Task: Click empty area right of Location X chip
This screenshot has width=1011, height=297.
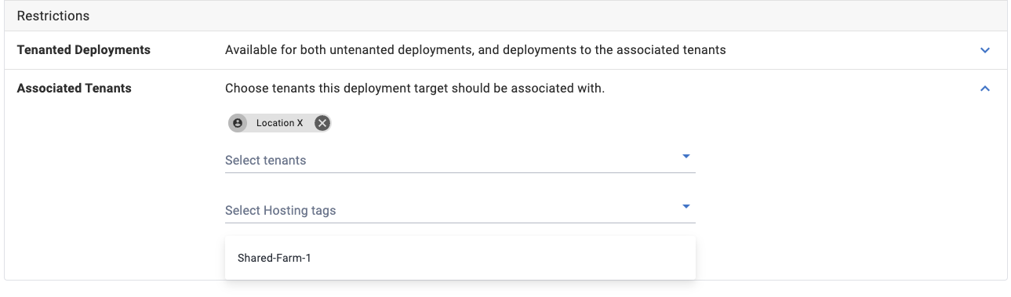Action: (x=510, y=123)
